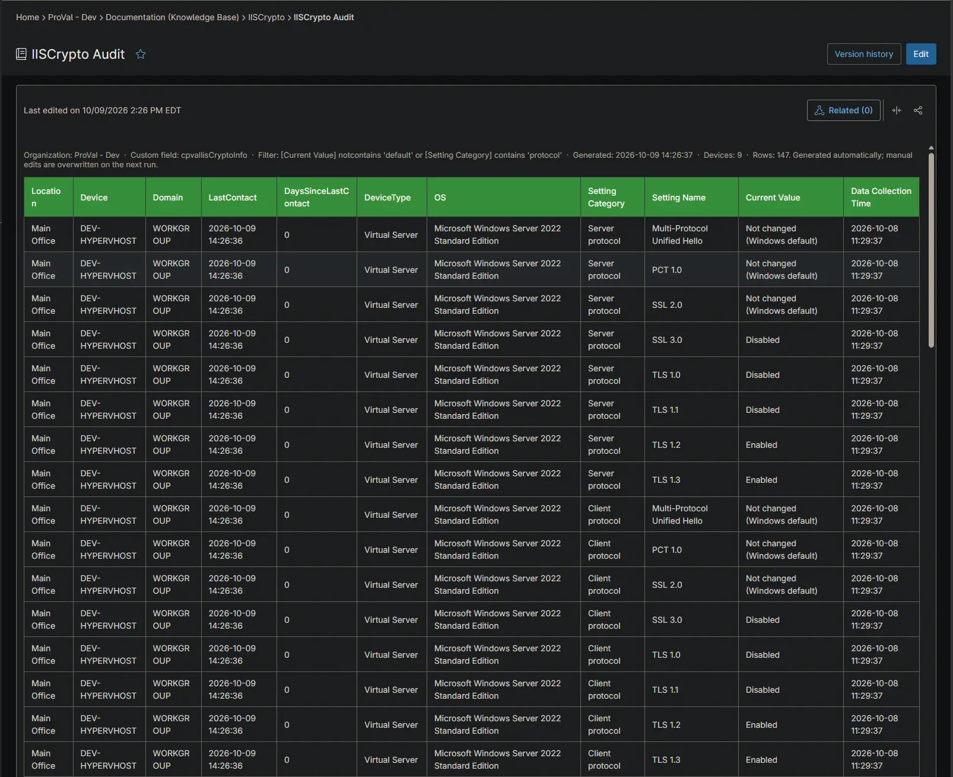Click the Current Value column header
The width and height of the screenshot is (953, 777).
tap(791, 197)
